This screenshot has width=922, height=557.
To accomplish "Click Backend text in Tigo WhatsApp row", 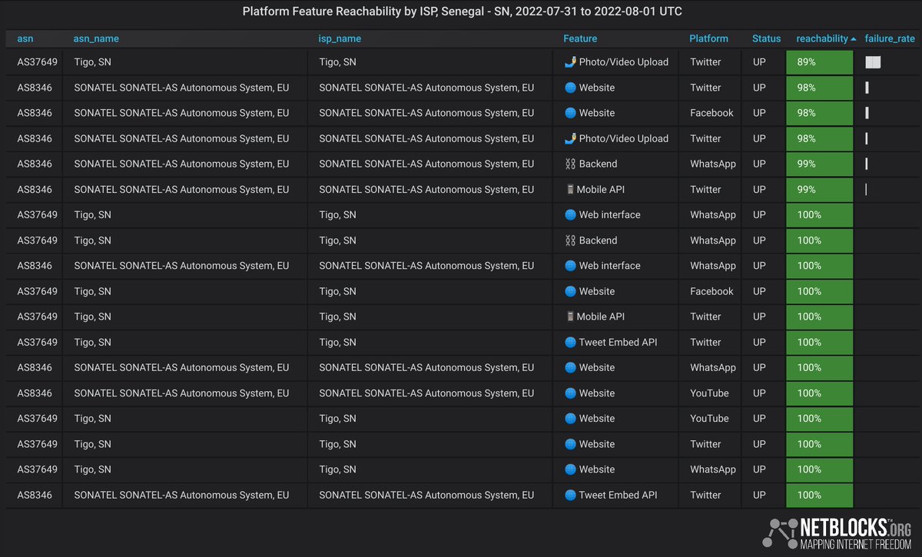I will tap(598, 240).
